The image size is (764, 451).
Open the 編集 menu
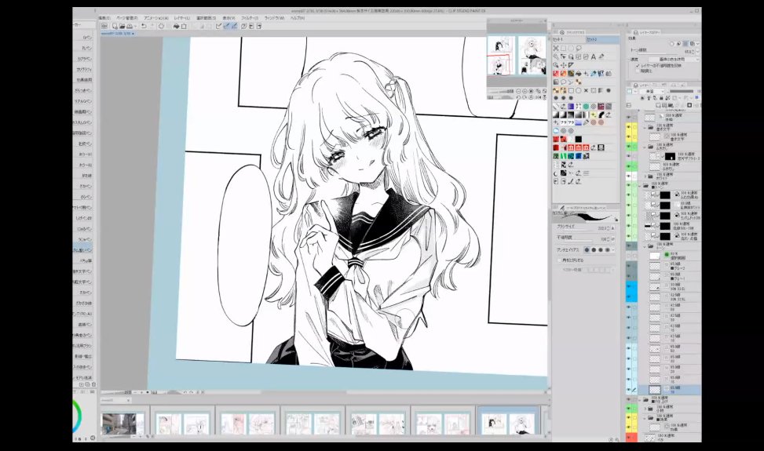[x=104, y=18]
